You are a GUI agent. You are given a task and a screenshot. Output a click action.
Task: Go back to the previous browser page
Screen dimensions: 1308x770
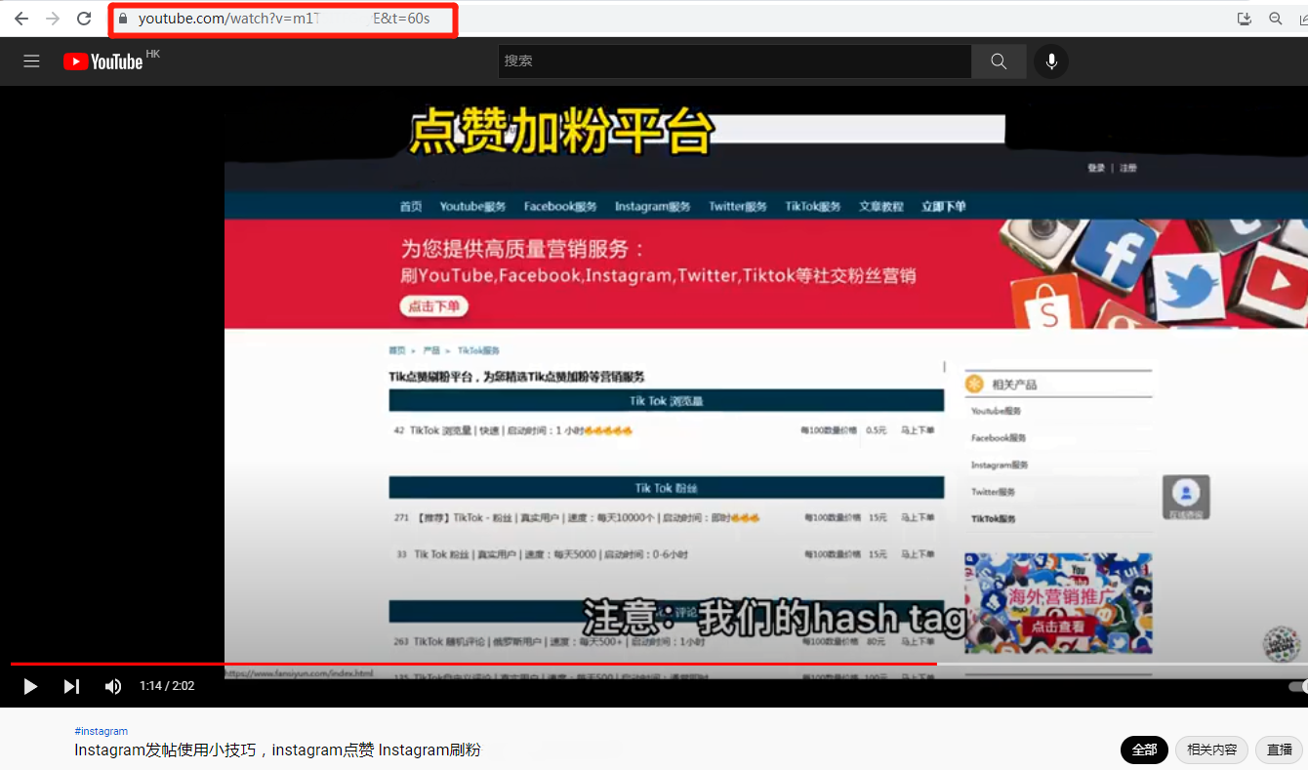[x=21, y=19]
